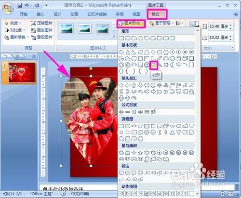Choose the Cloud shape next to the Moon
The height and width of the screenshot is (198, 241).
coord(178,65)
